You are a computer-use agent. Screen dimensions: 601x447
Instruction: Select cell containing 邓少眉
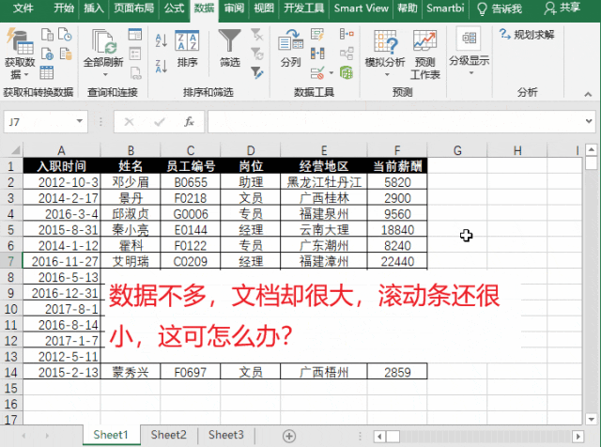click(x=131, y=182)
